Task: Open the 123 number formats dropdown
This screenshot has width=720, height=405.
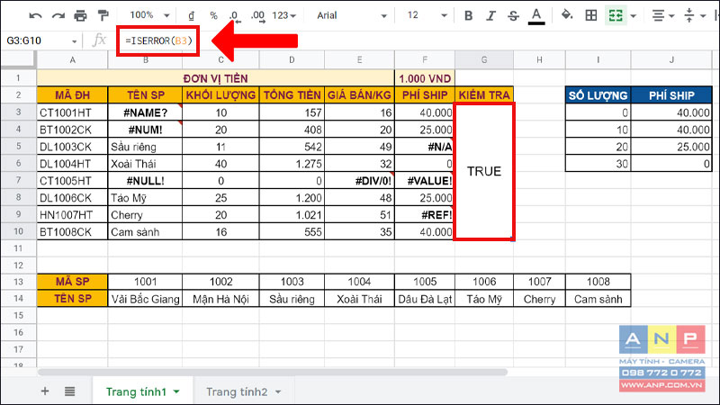Action: pyautogui.click(x=283, y=15)
